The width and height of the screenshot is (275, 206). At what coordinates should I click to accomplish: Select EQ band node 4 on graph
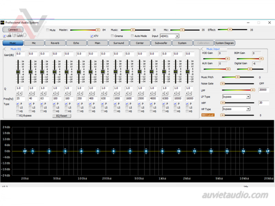(82, 151)
